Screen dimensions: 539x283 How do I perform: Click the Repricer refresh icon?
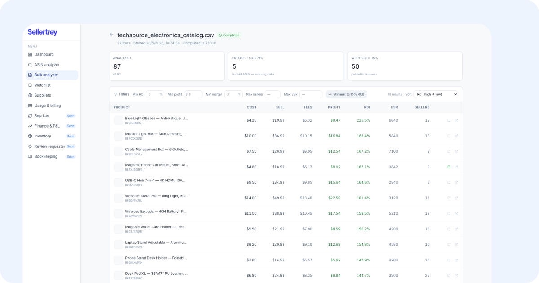(x=30, y=115)
